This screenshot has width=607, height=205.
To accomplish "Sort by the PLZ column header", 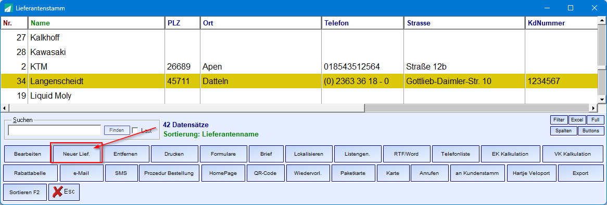I will pos(183,23).
